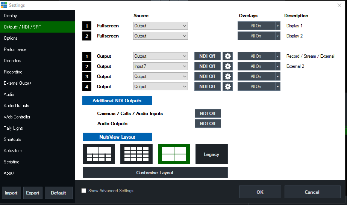Click the gear icon for Output 3
The height and width of the screenshot is (205, 347).
click(227, 76)
